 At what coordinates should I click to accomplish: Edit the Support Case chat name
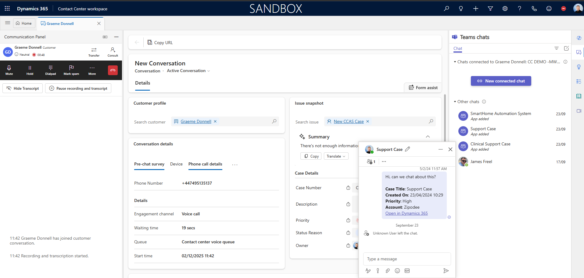(x=407, y=149)
